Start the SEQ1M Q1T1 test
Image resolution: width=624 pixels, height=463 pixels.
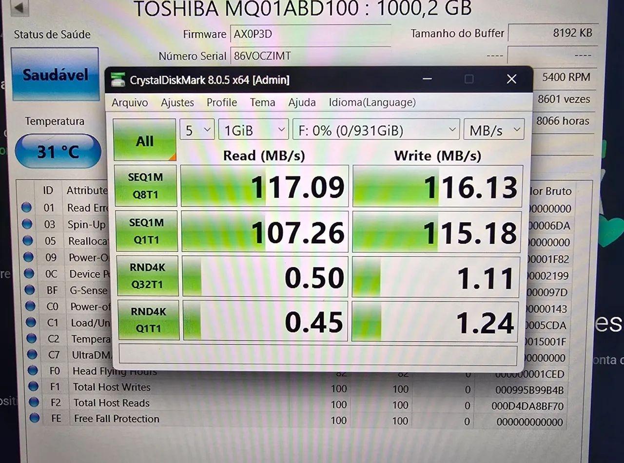[x=146, y=231]
